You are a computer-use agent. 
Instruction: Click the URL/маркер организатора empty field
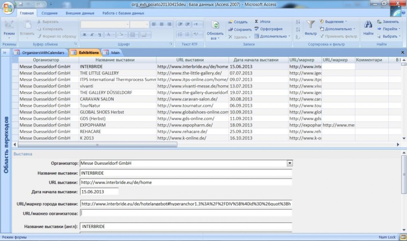(x=186, y=213)
